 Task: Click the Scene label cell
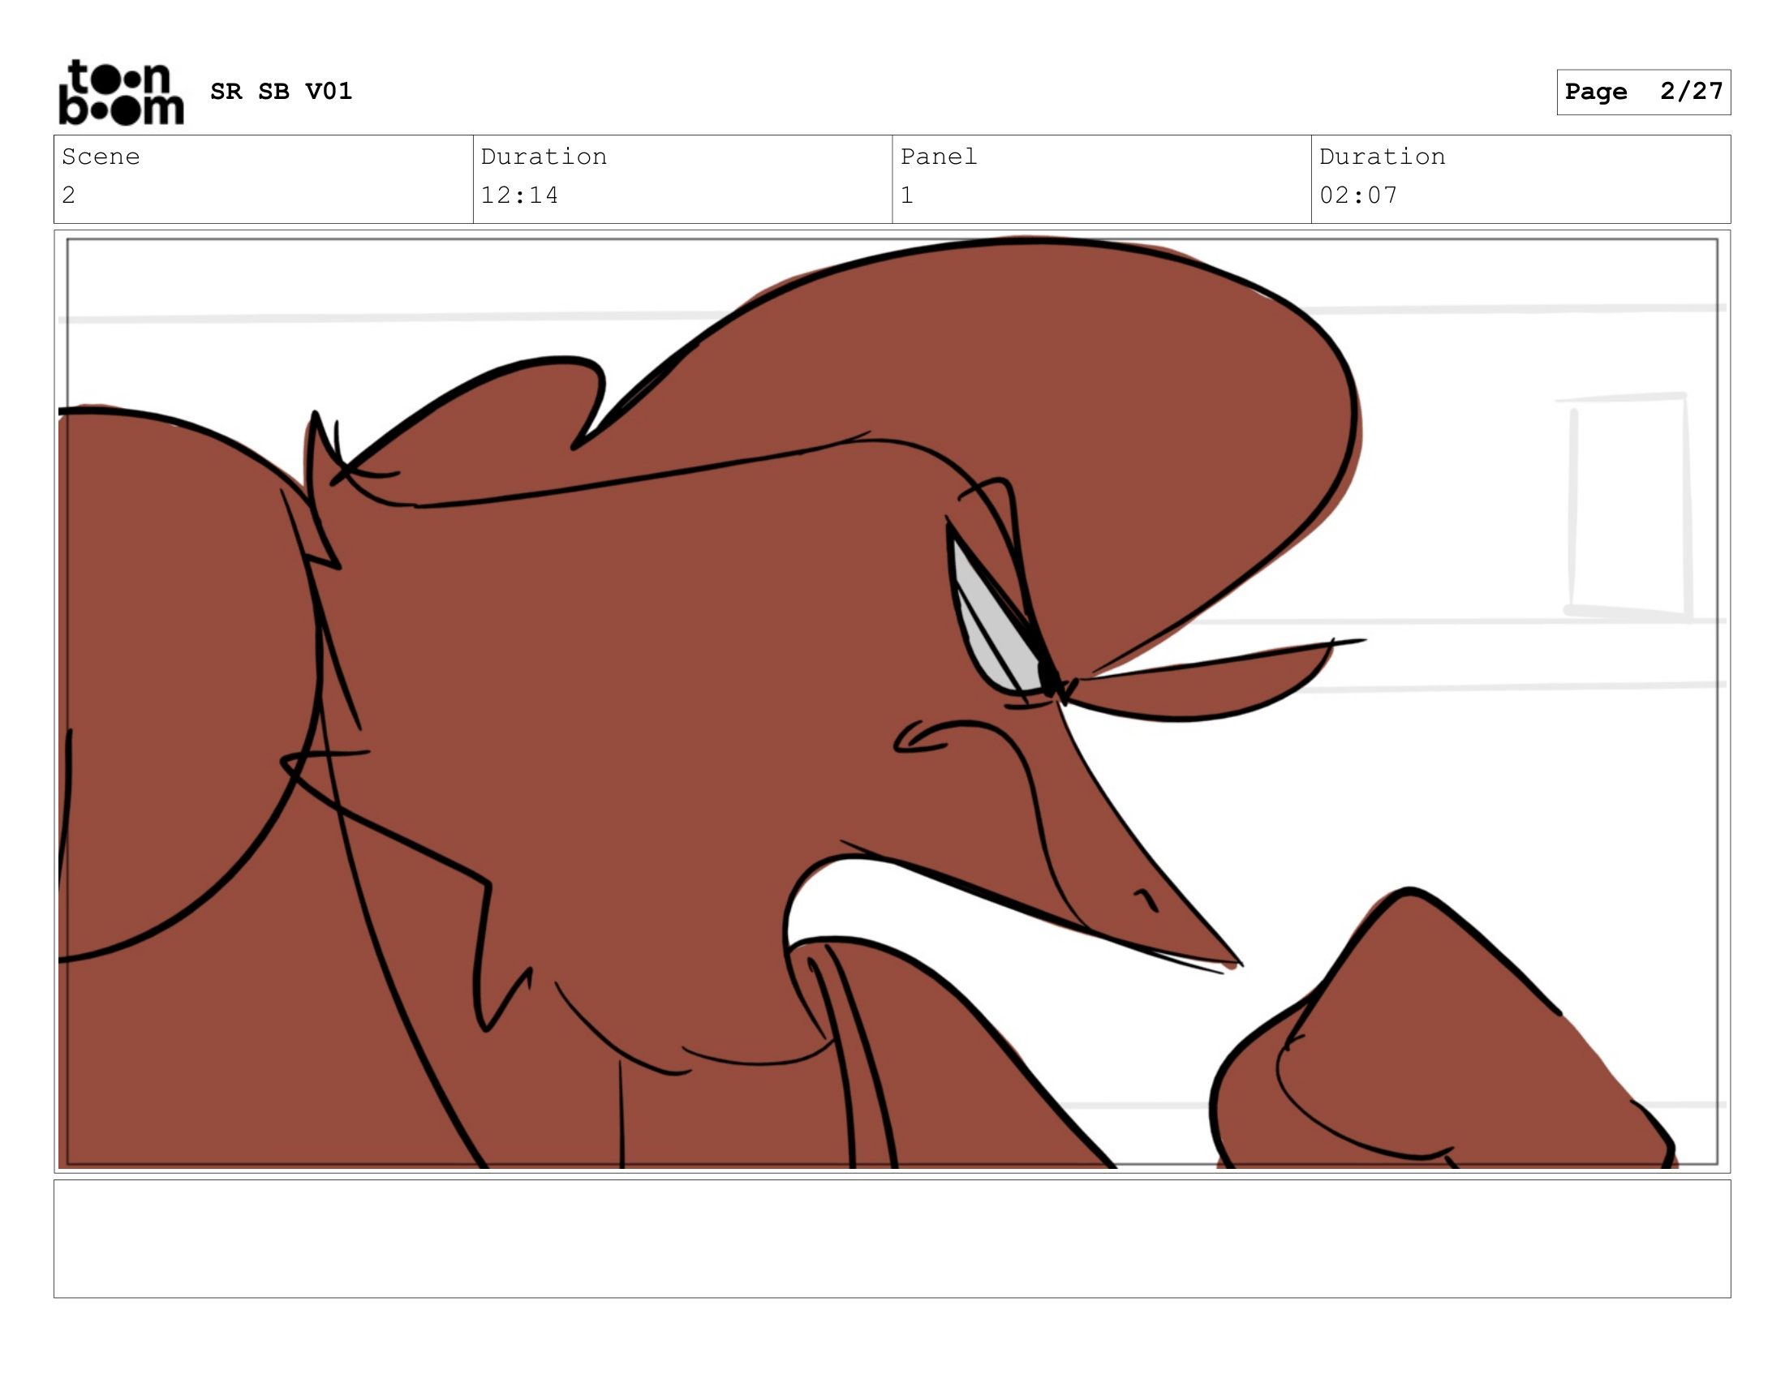point(101,157)
